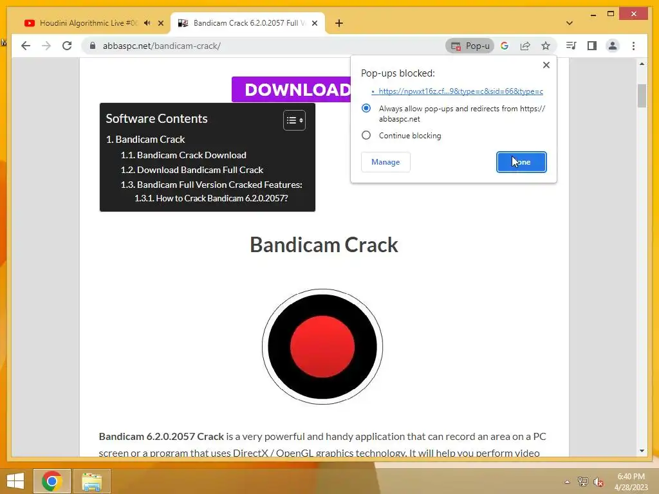Open the Pop-up blocked indicator in address bar
The height and width of the screenshot is (494, 659).
pyautogui.click(x=470, y=46)
